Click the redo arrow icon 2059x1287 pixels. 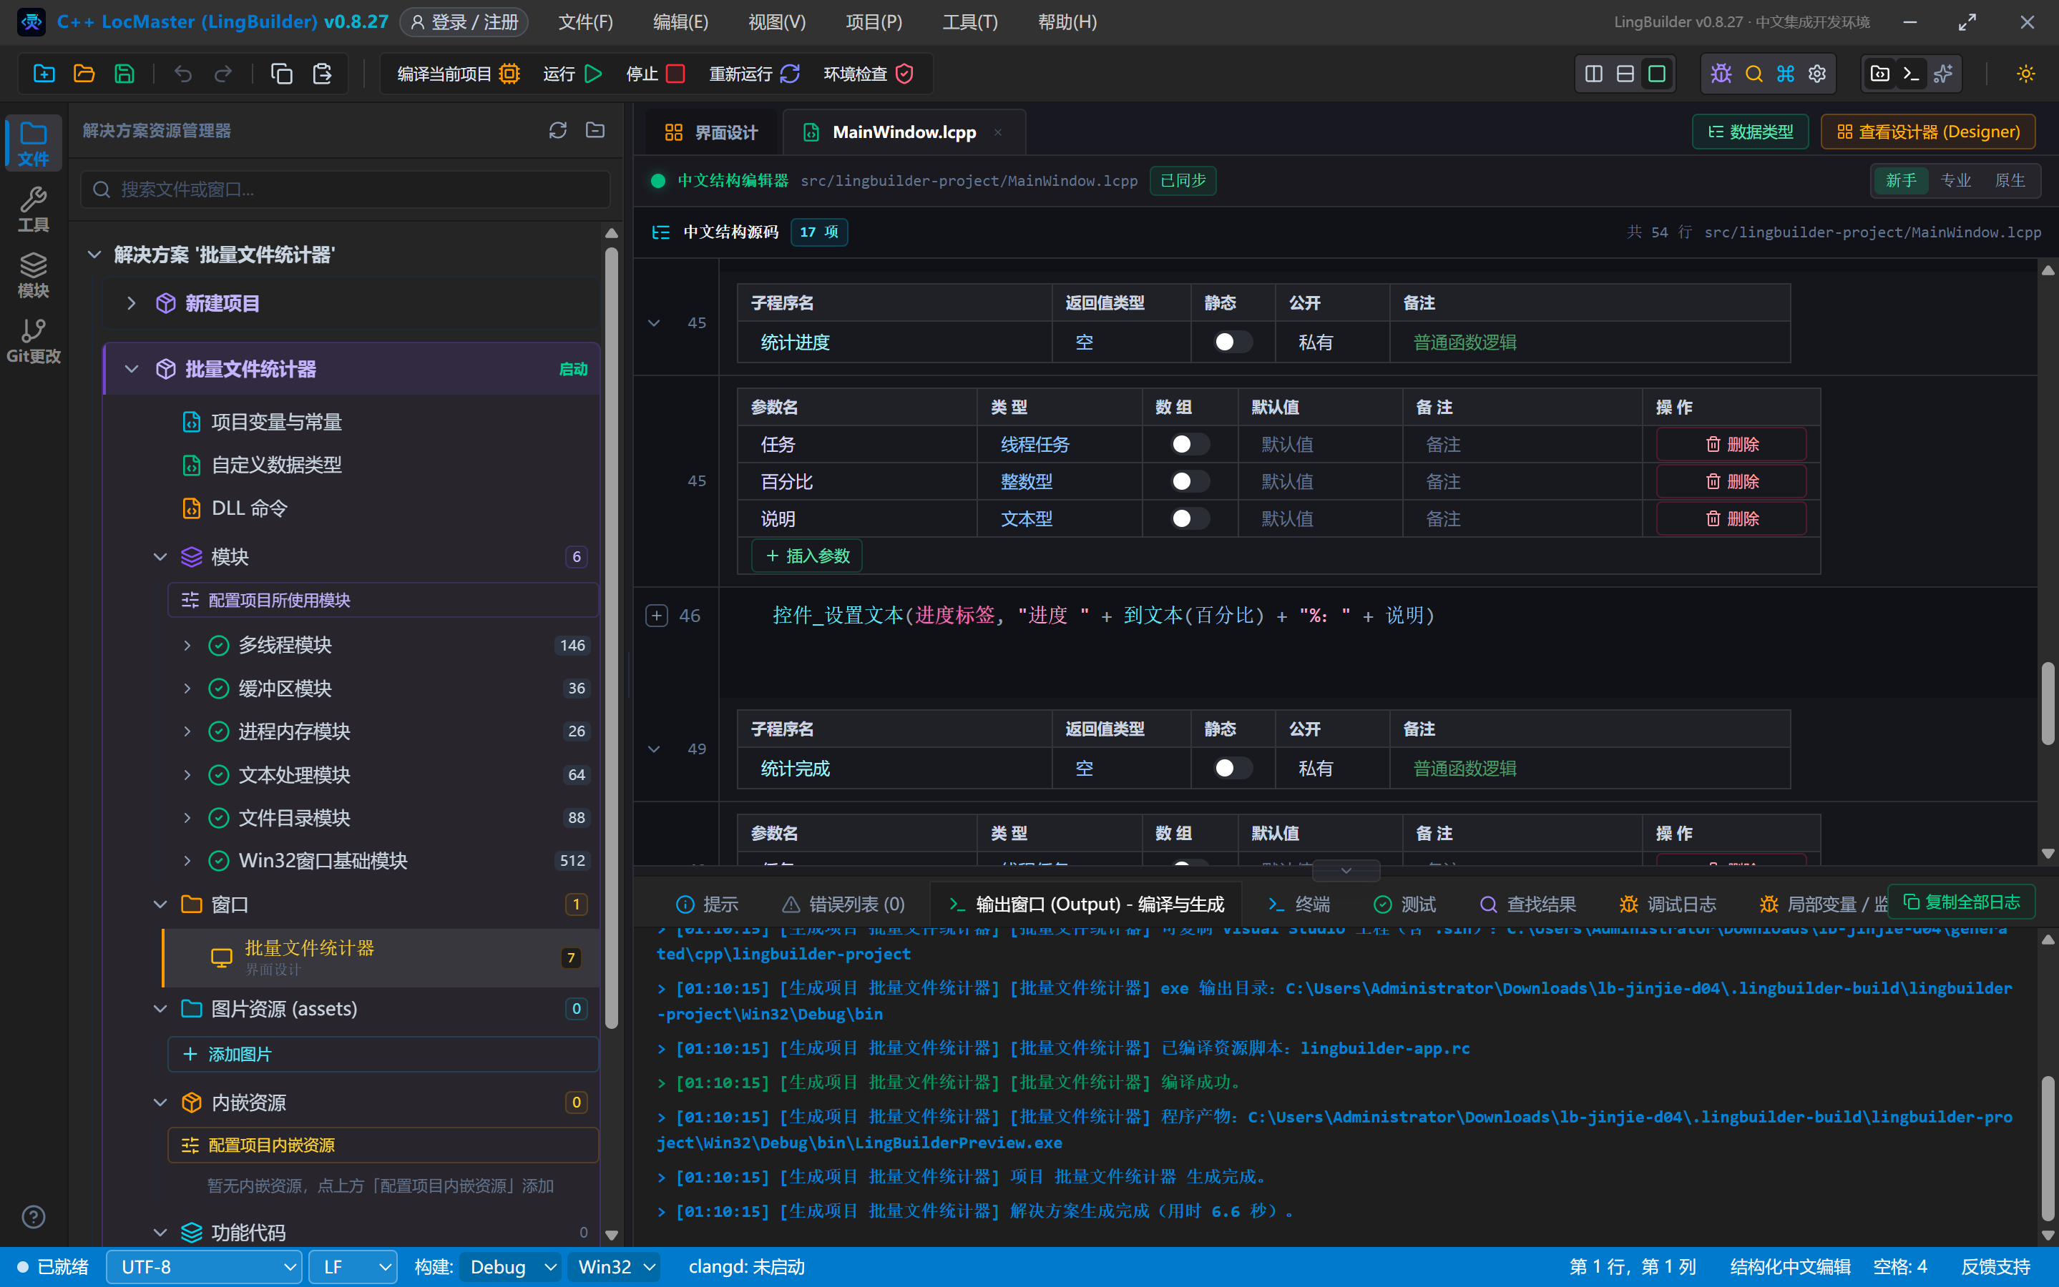223,74
